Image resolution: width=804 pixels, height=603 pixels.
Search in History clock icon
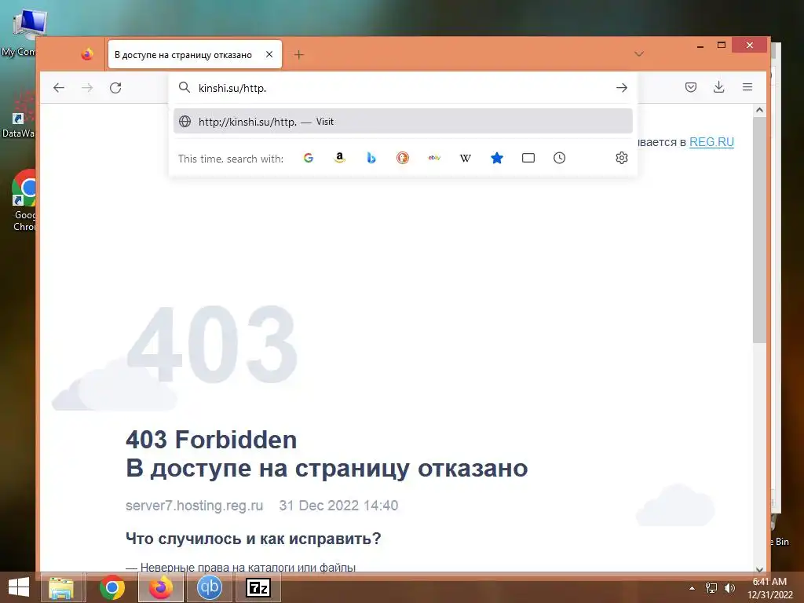coord(559,158)
